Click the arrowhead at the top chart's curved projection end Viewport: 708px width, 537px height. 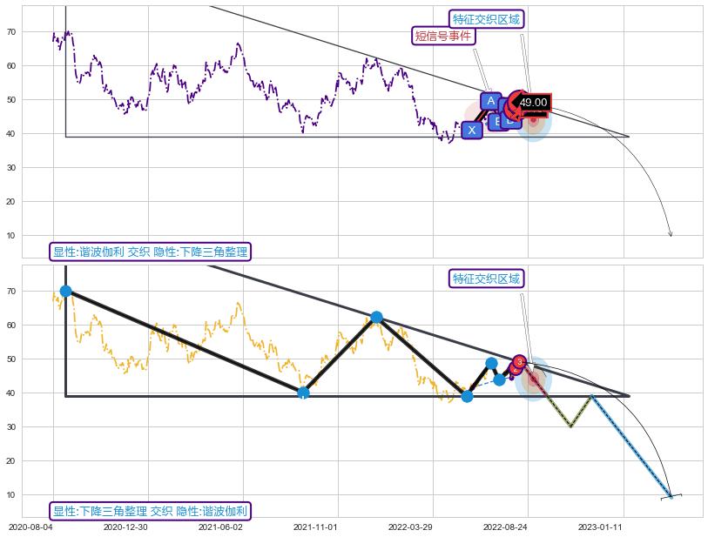click(670, 233)
